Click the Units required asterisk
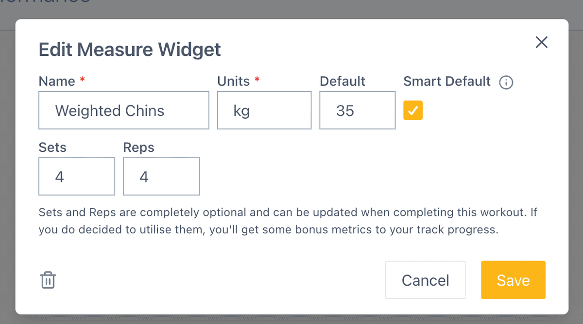This screenshot has height=324, width=583. click(257, 81)
